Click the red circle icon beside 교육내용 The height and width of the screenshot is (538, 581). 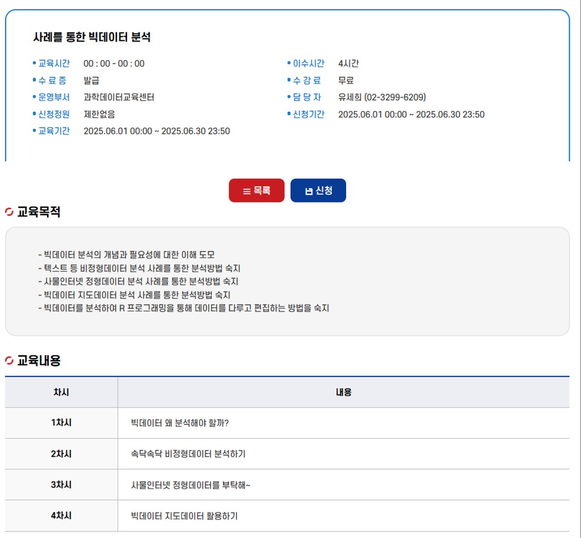tap(9, 360)
